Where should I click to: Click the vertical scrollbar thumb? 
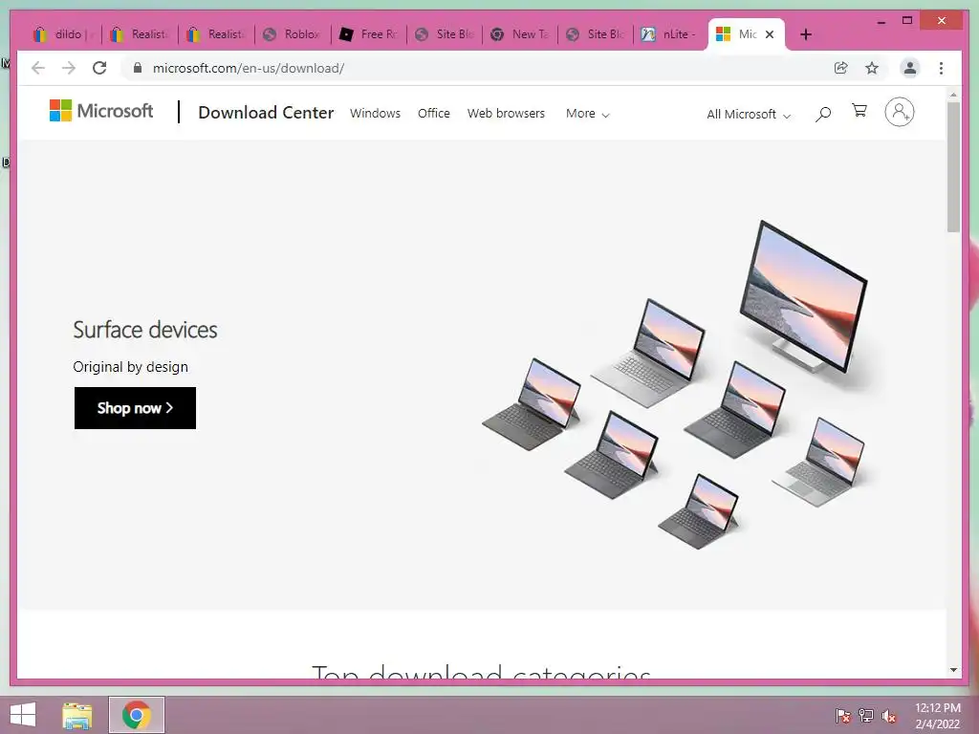(953, 166)
